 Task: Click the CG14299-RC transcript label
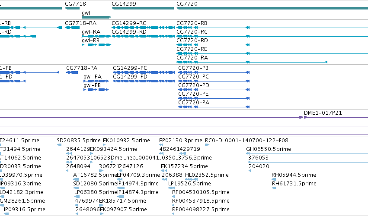point(128,23)
